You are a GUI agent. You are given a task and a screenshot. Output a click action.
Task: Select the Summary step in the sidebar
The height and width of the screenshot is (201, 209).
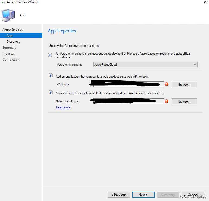[x=9, y=48]
